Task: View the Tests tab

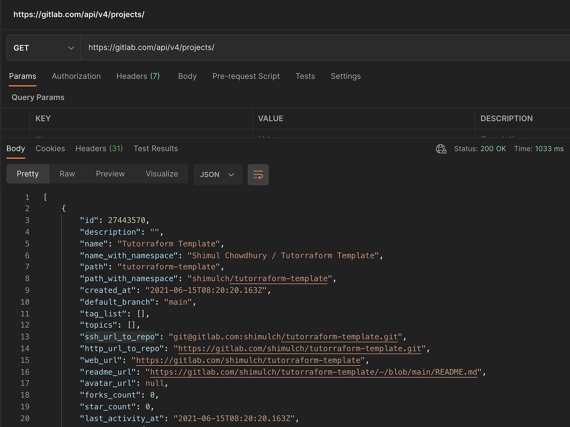Action: pos(305,76)
